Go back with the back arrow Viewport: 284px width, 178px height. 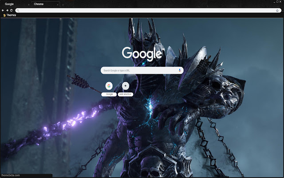[3, 10]
